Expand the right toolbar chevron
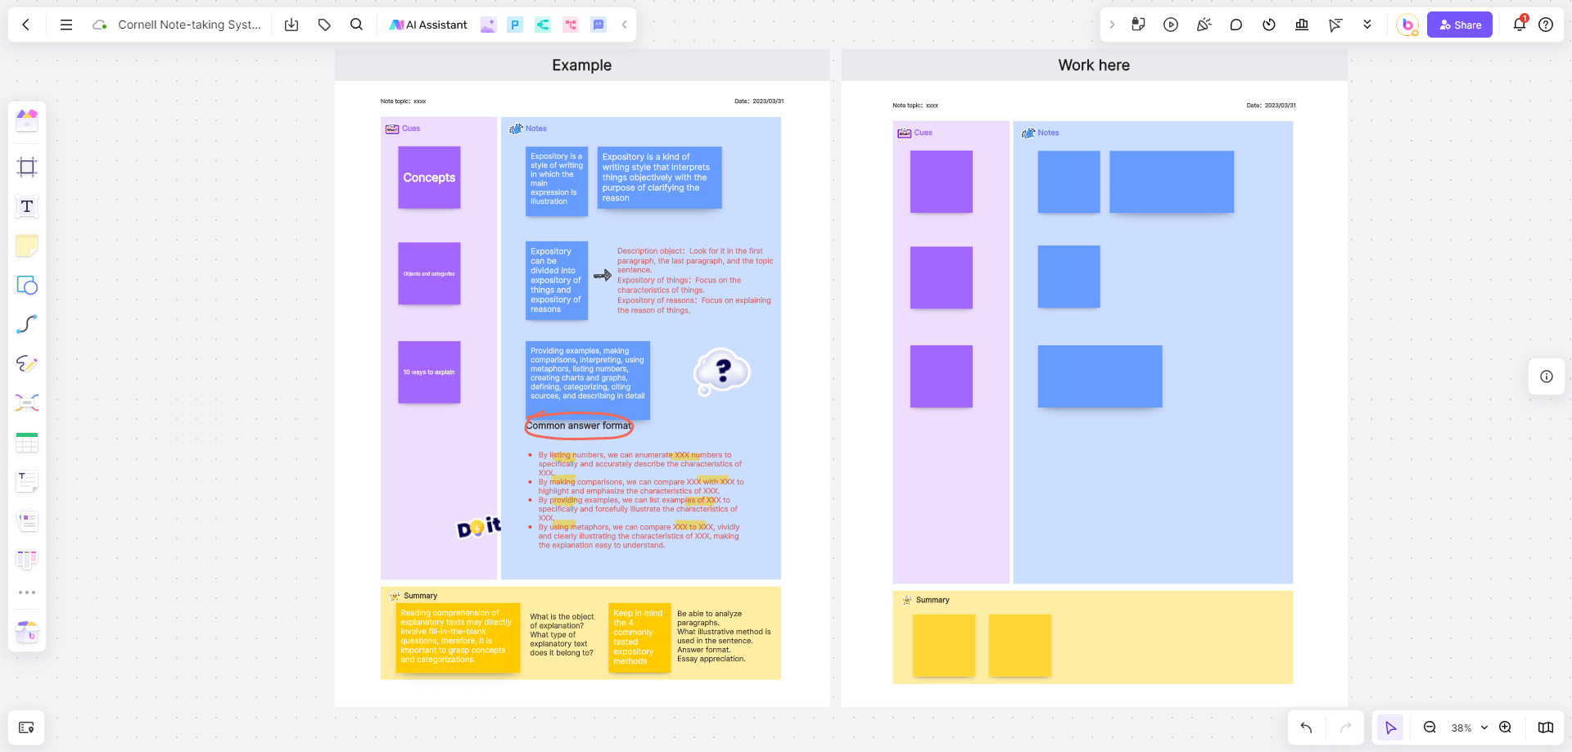This screenshot has height=752, width=1572. [1112, 25]
